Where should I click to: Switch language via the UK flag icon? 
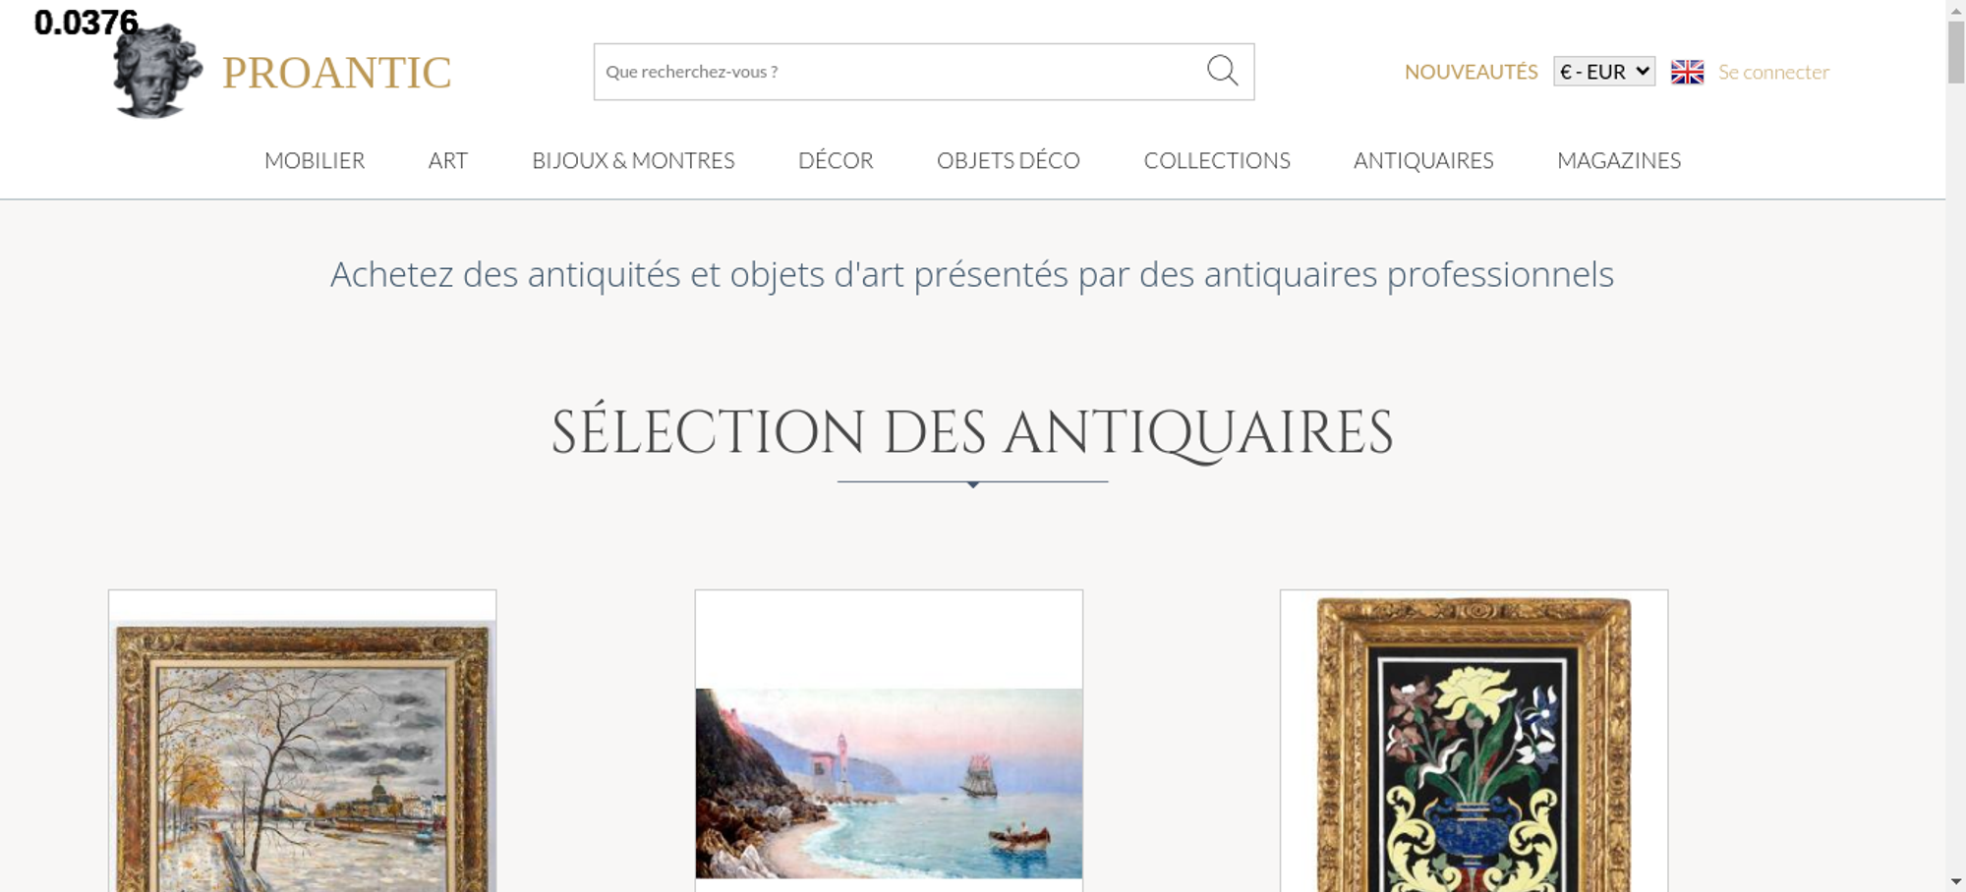click(x=1687, y=72)
